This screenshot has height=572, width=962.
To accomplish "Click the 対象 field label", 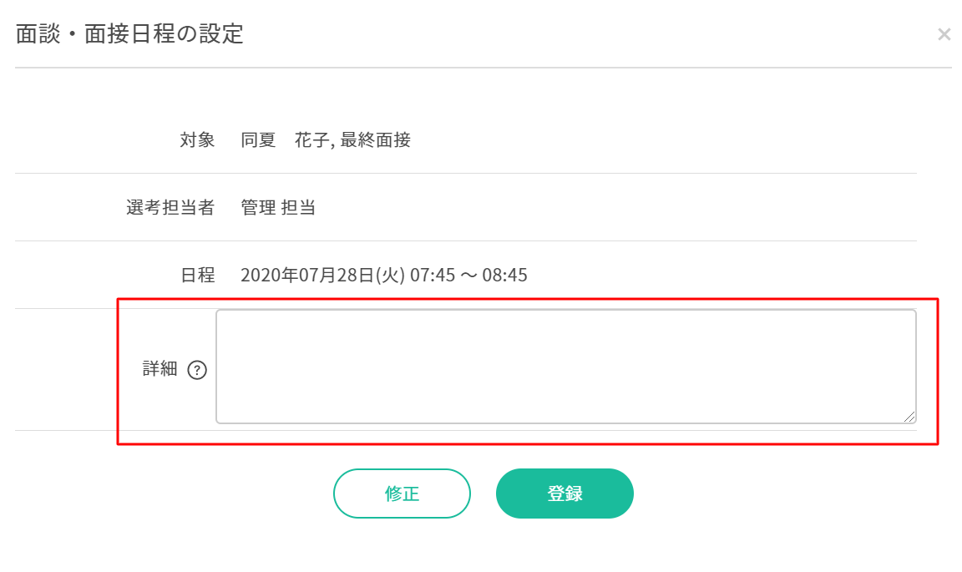I will click(197, 139).
